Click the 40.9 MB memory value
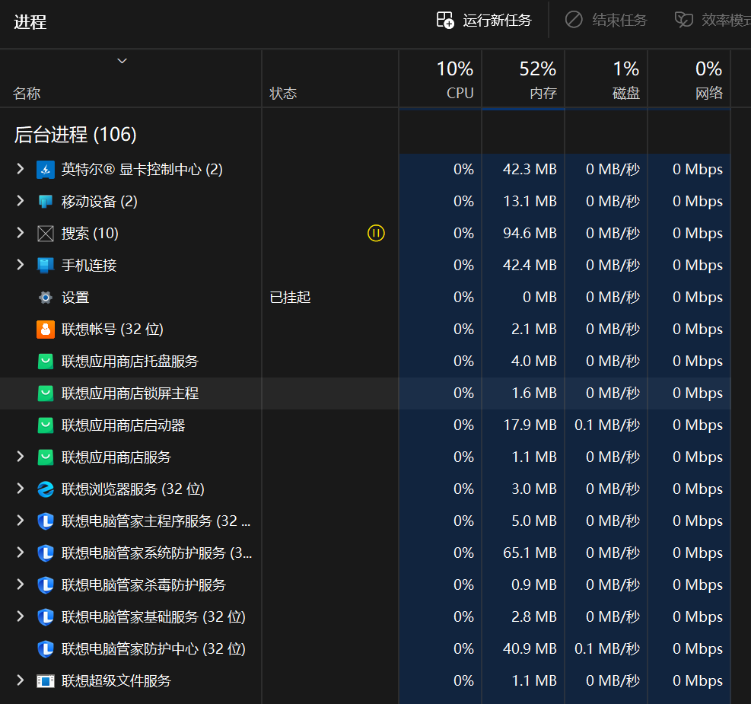 pyautogui.click(x=530, y=648)
